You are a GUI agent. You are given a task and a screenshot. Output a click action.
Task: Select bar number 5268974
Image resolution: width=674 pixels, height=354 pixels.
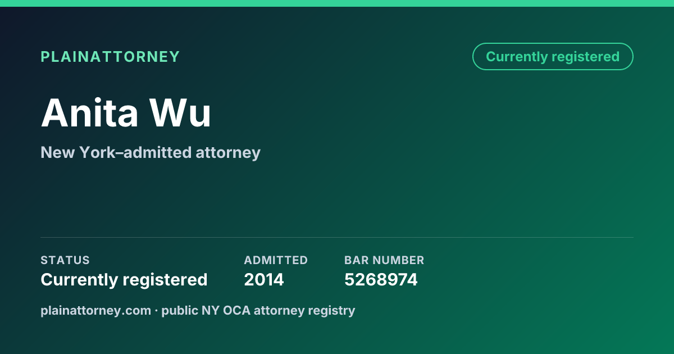(381, 280)
